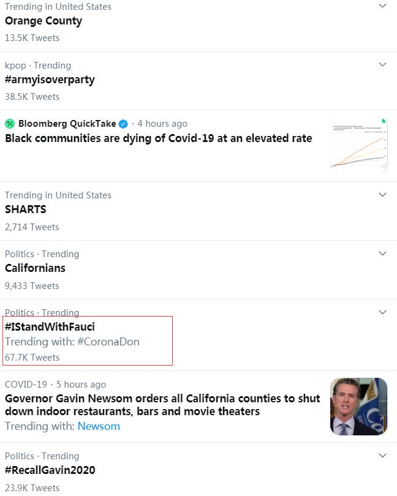Select the SHARTS trending topic

click(25, 209)
